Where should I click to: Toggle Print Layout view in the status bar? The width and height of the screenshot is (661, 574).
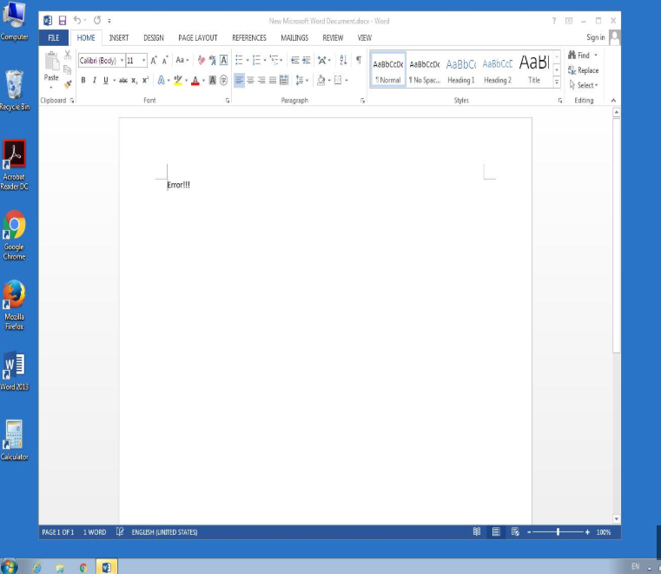coord(496,531)
